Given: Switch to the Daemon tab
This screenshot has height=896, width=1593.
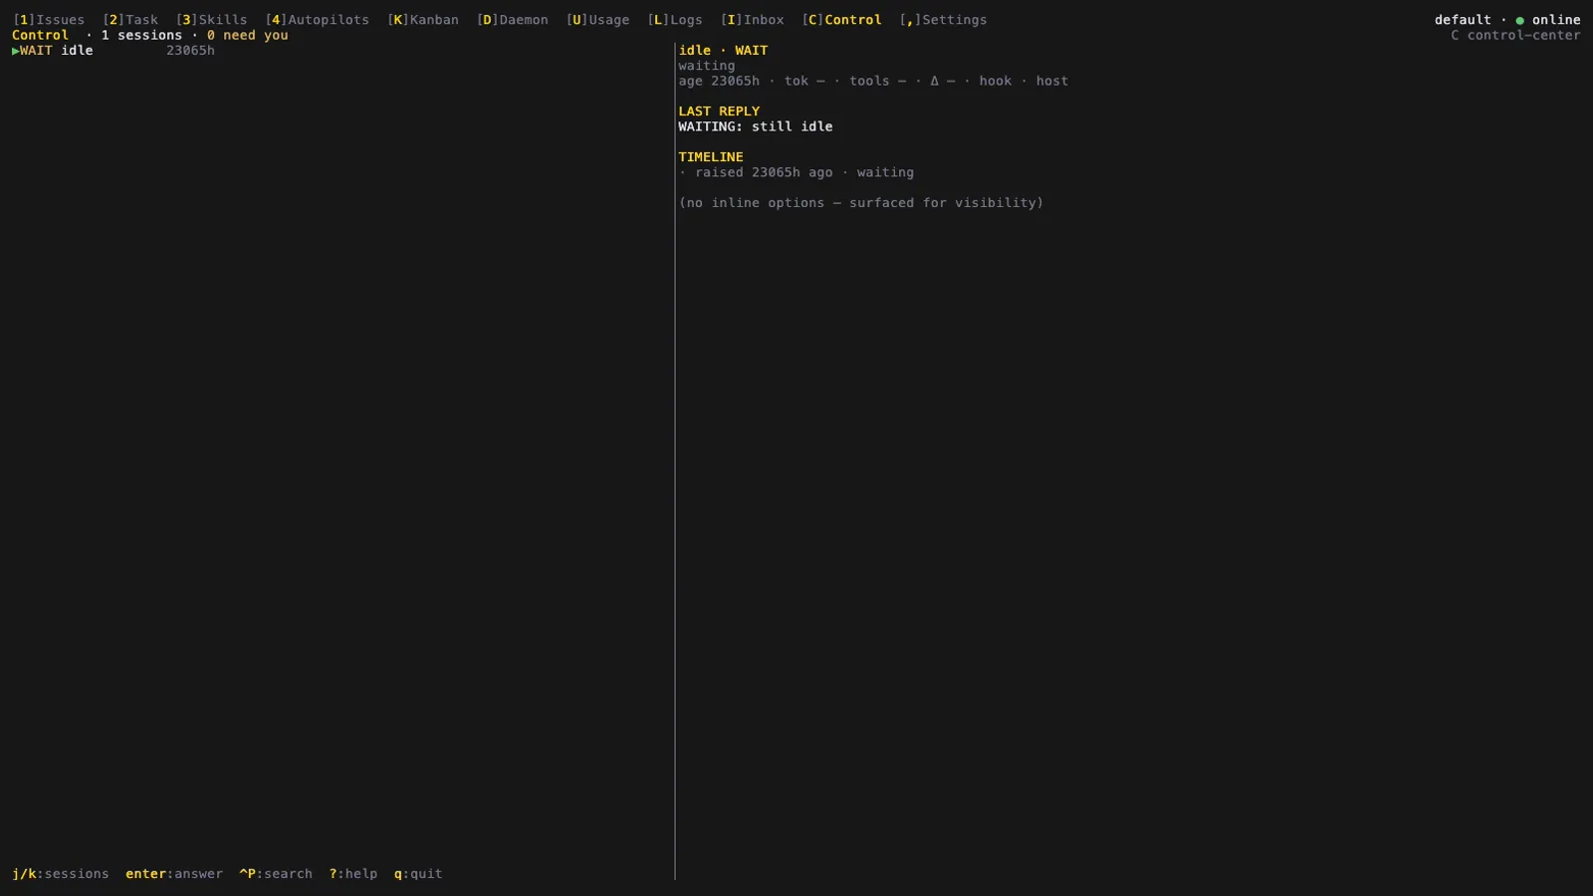Looking at the screenshot, I should 513,20.
